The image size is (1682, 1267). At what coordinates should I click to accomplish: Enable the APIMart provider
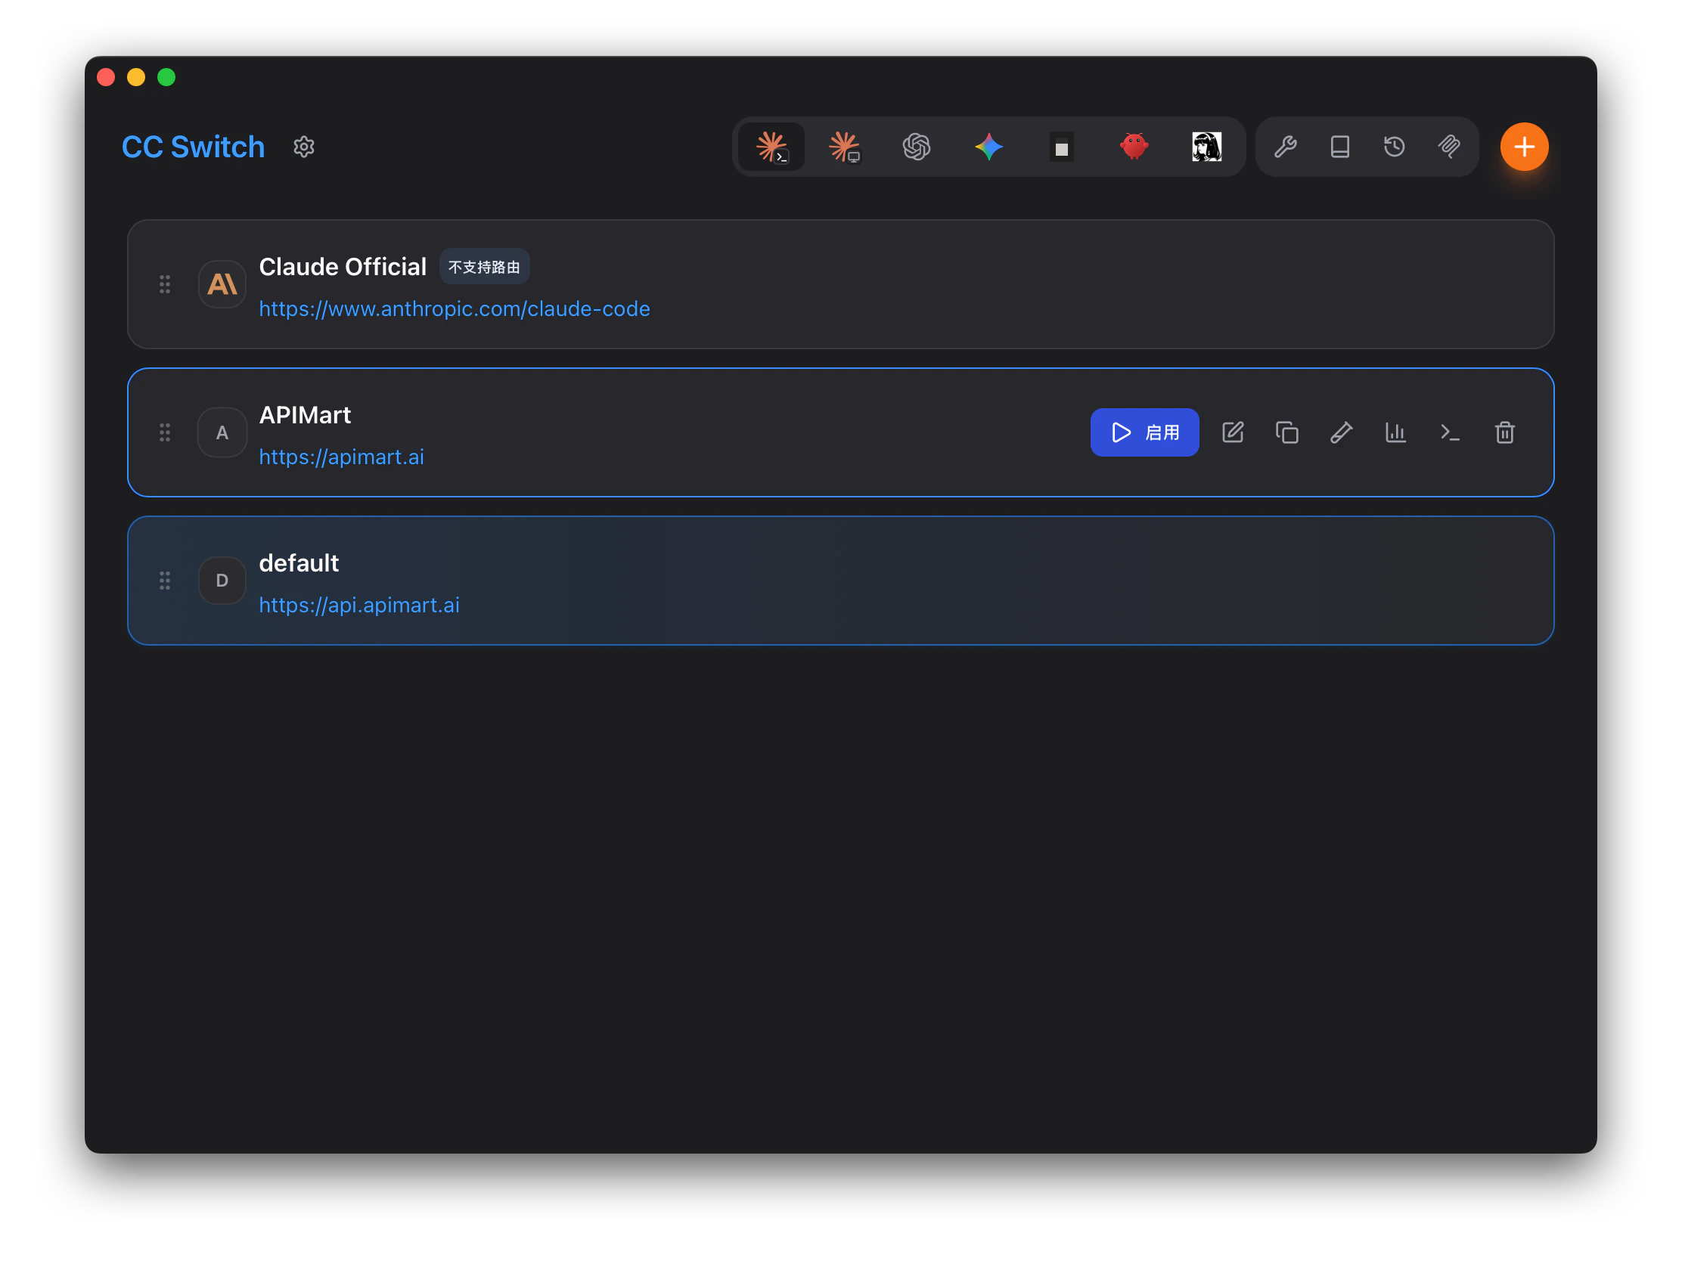1144,432
